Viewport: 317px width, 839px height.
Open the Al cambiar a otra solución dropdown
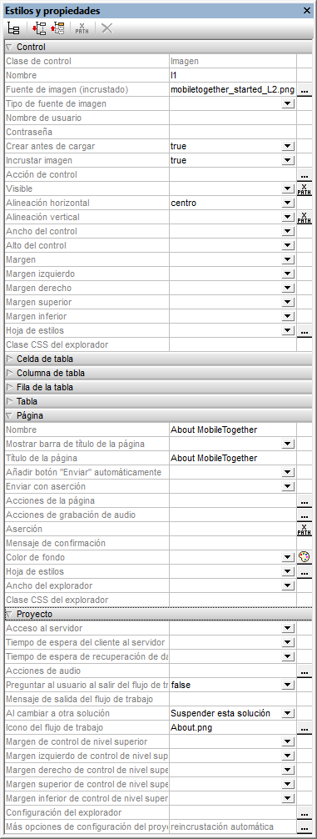pos(288,713)
